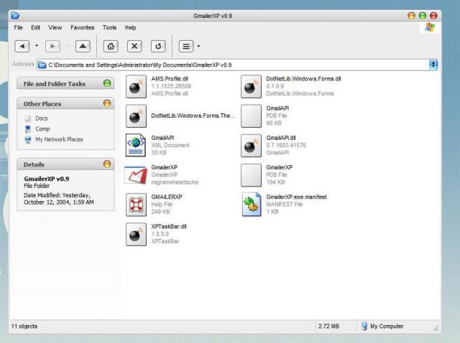
Task: Click the My Computer status bar icon
Action: pos(364,326)
